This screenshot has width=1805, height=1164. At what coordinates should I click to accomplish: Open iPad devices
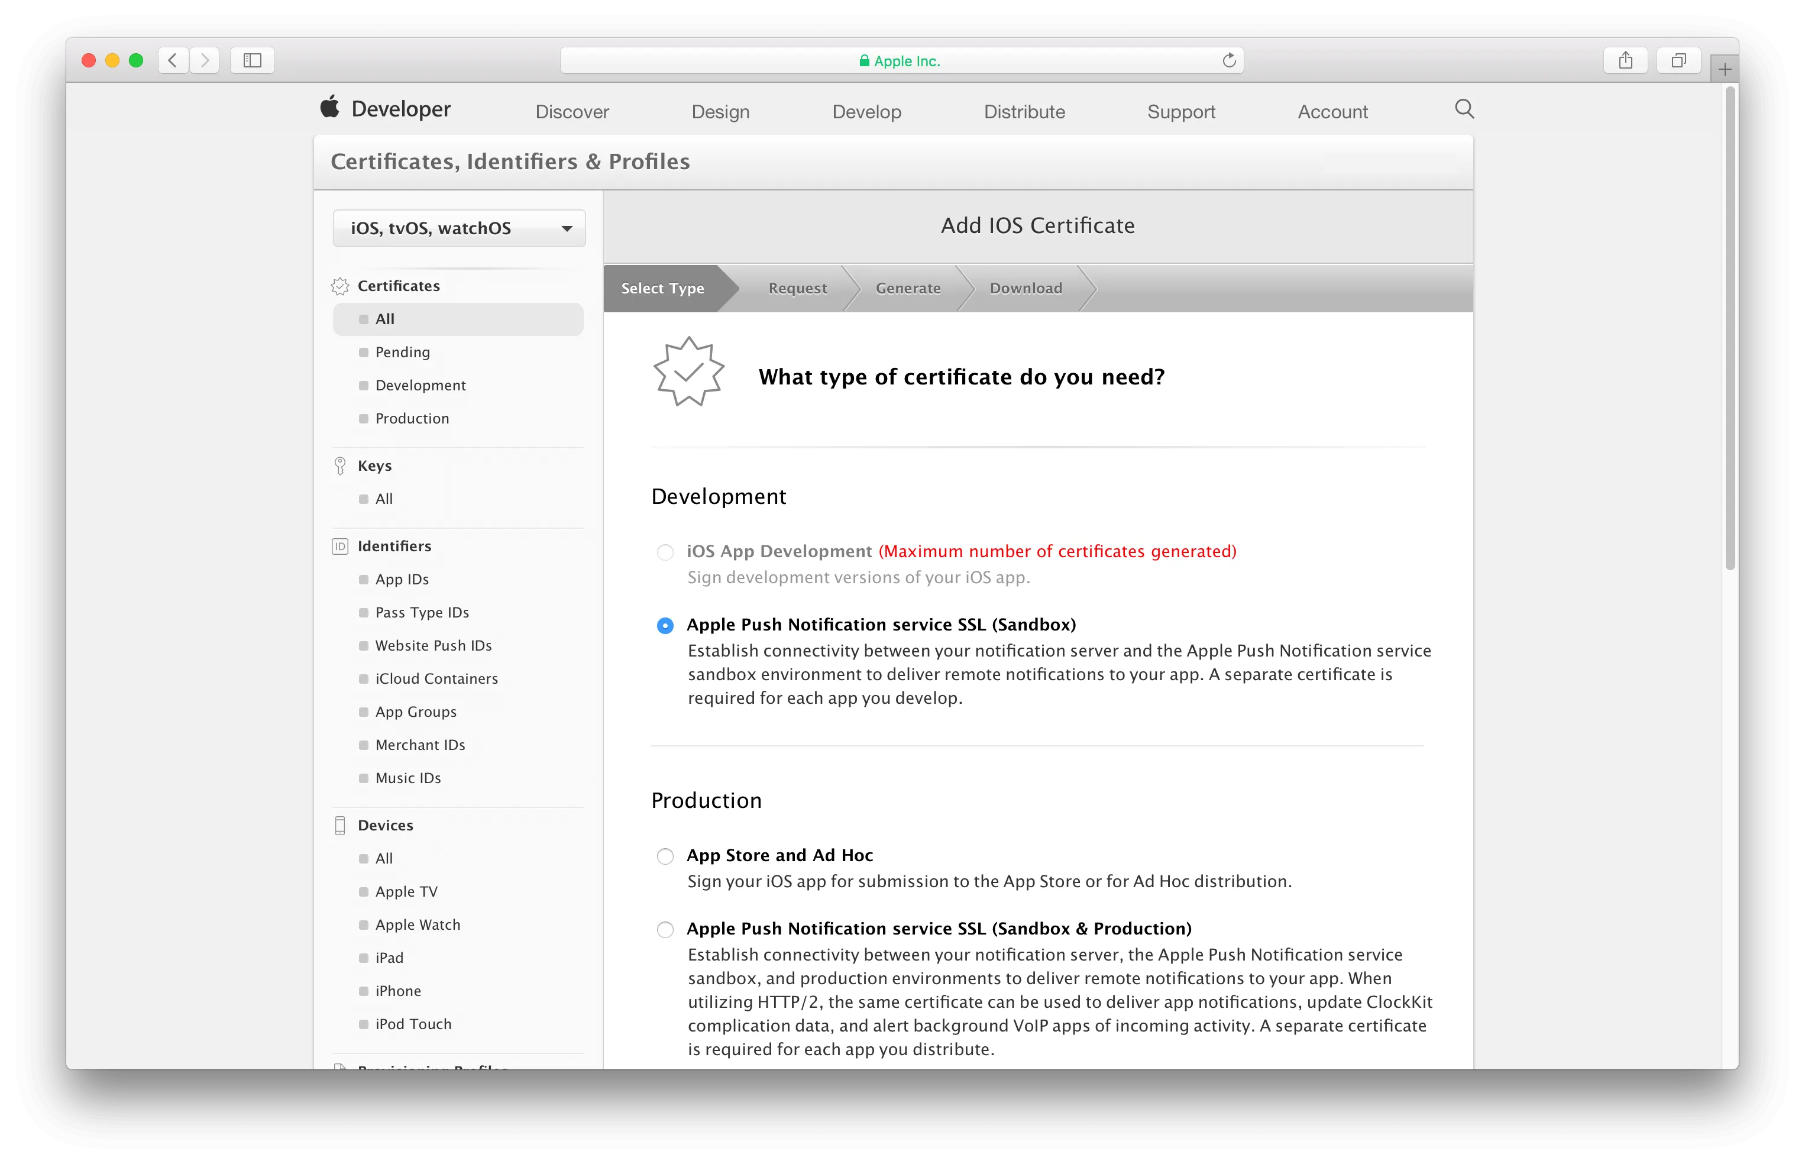click(x=389, y=958)
